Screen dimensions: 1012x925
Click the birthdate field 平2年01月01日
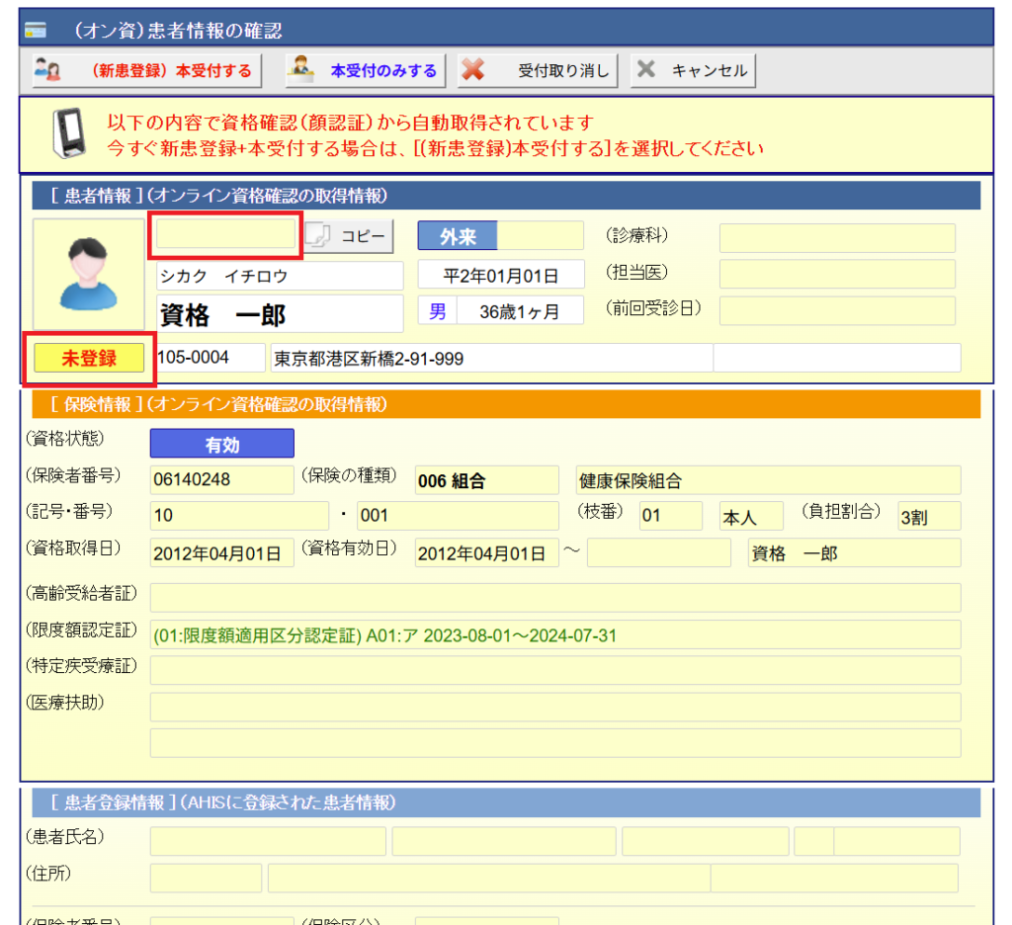coord(501,275)
